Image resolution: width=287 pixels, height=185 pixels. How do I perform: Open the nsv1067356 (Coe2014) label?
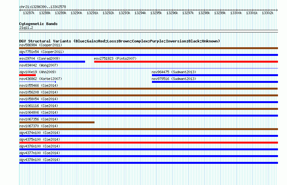pyautogui.click(x=39, y=119)
